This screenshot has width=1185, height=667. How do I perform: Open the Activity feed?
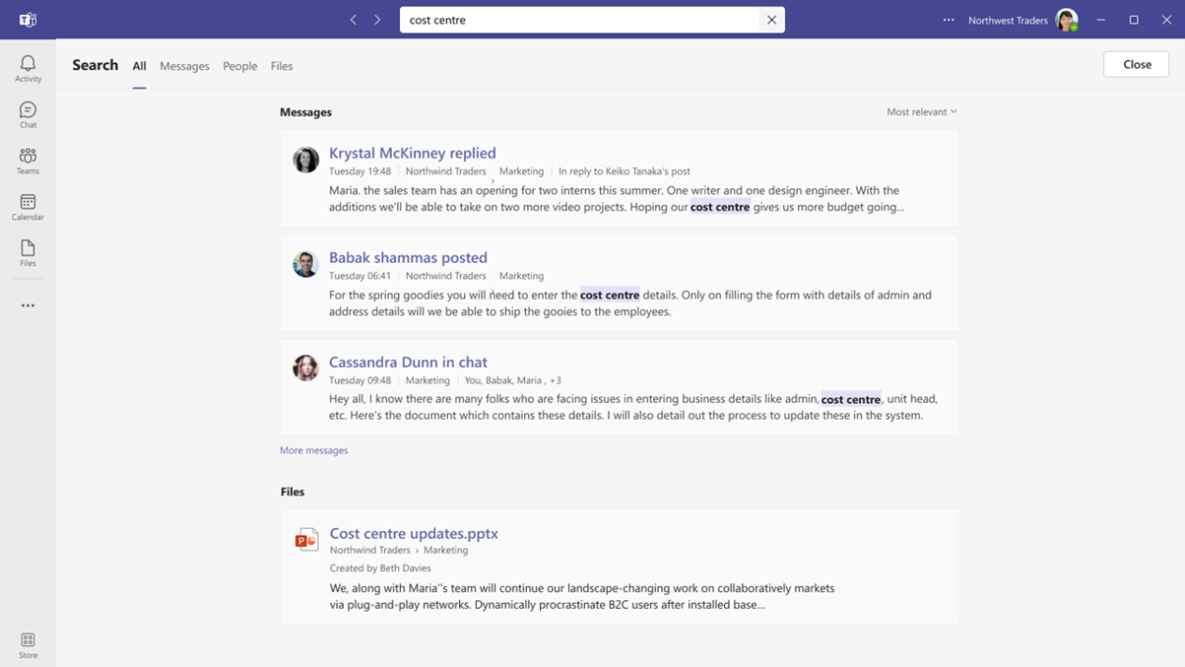[x=28, y=69]
